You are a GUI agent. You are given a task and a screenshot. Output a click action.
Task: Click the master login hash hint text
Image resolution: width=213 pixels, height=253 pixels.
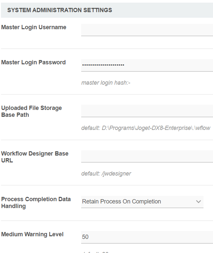(106, 83)
